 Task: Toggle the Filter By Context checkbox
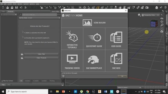(x=2, y=81)
